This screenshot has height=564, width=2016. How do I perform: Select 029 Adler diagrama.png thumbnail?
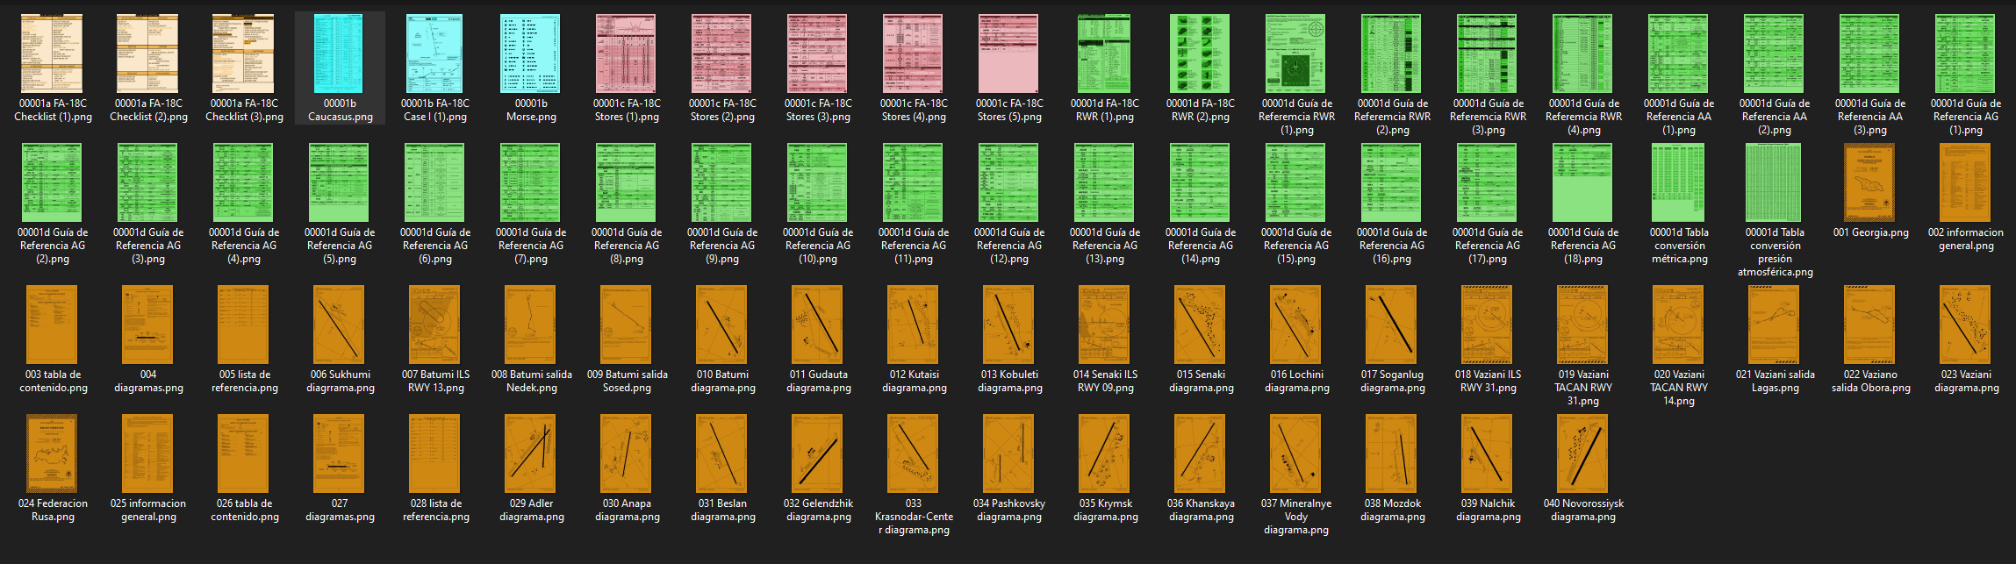[x=530, y=454]
